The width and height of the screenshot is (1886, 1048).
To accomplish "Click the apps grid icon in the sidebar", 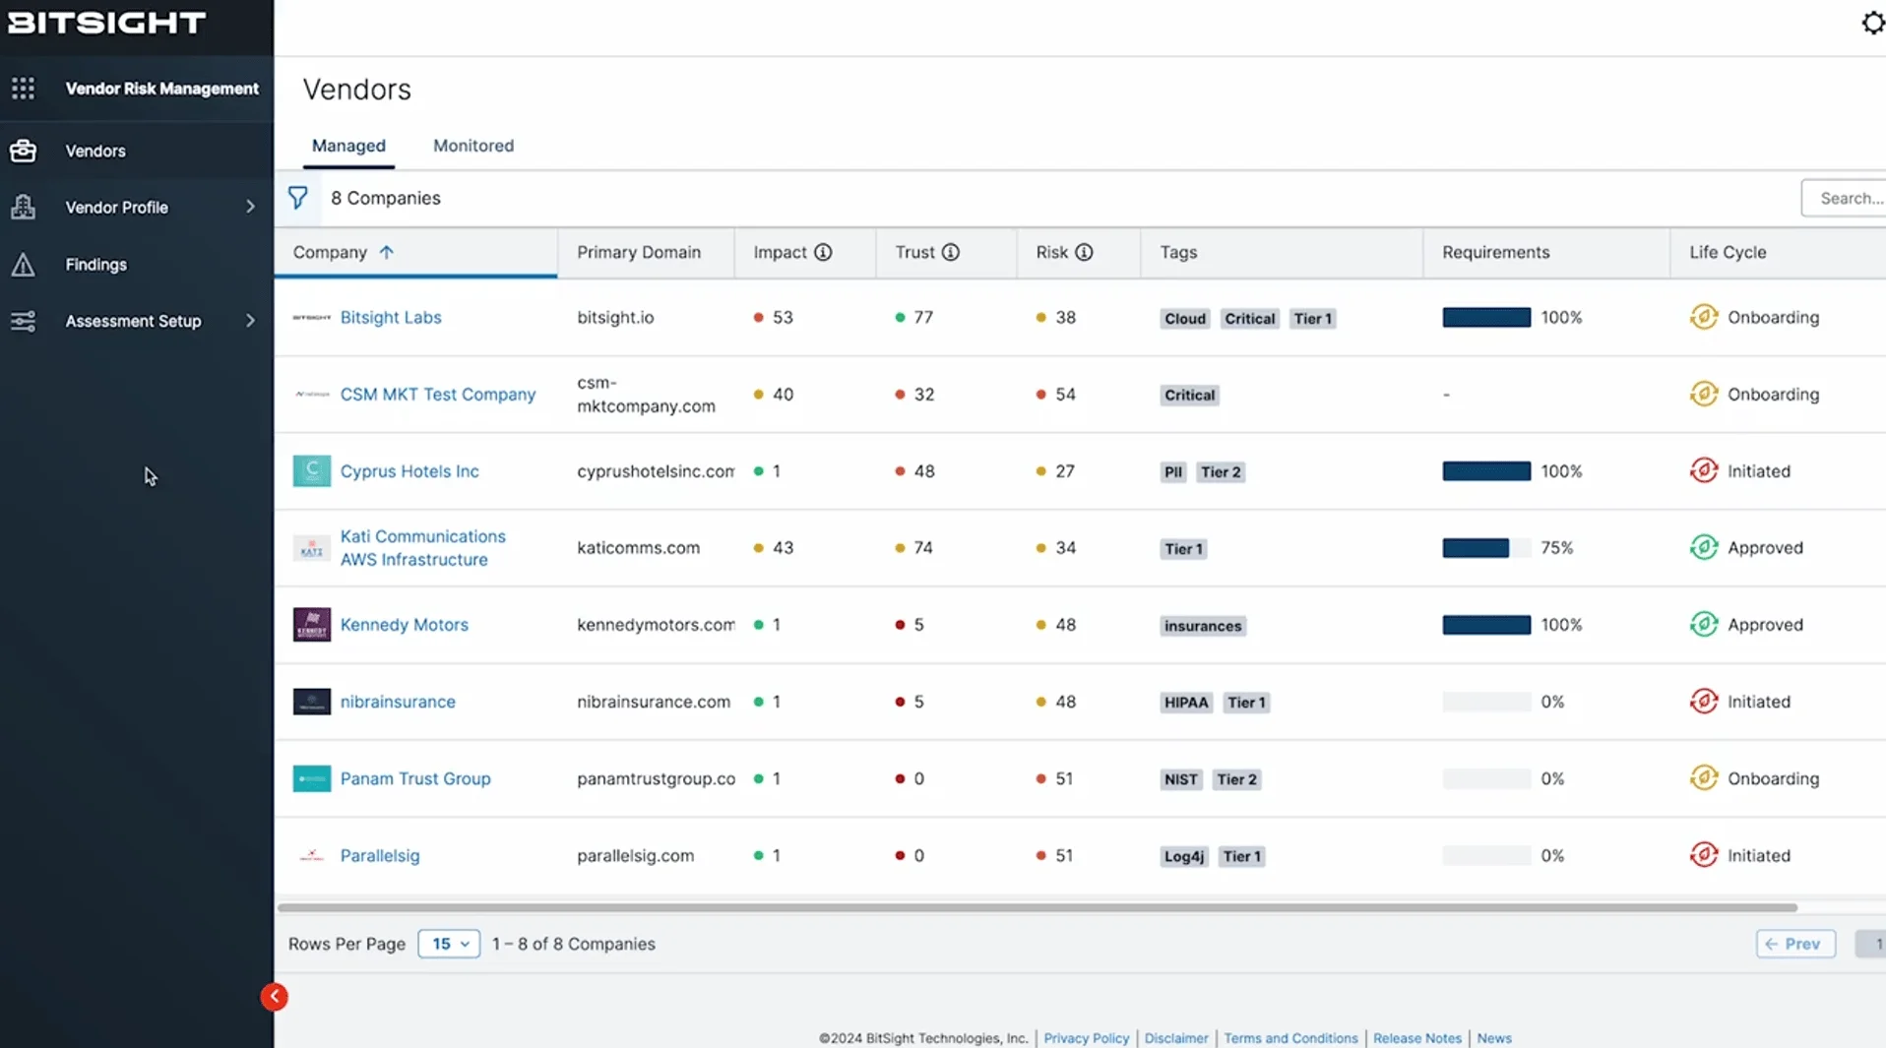I will pos(24,88).
